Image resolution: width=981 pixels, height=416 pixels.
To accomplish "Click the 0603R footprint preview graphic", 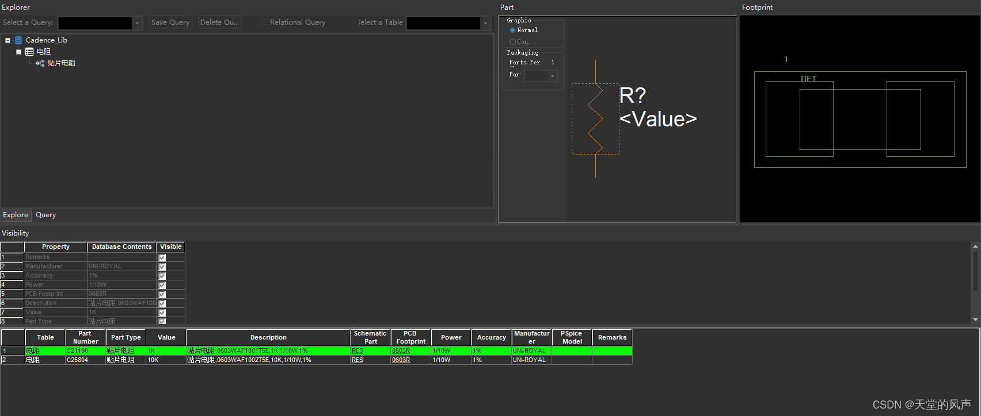I will point(860,119).
